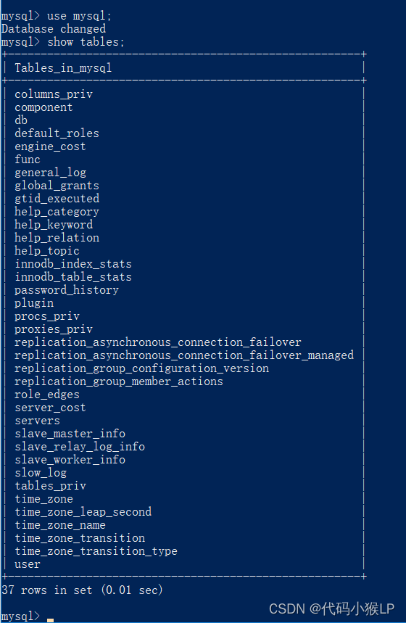The width and height of the screenshot is (406, 623).
Task: Select the Tables_in_mysql column header
Action: 63,68
